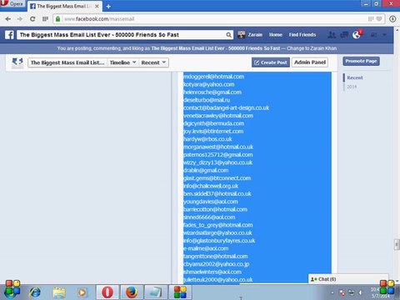Go back with the browser back arrow

[8, 19]
